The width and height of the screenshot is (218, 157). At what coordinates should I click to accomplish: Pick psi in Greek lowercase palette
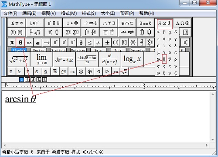(x=170, y=73)
